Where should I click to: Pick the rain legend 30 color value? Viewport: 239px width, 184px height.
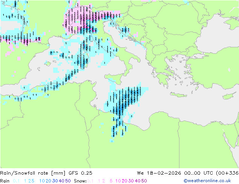(x=55, y=181)
